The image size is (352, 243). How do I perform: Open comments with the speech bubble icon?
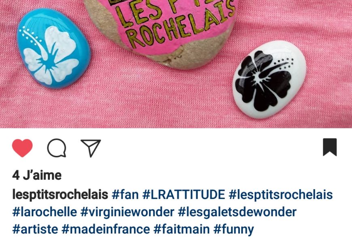pyautogui.click(x=57, y=148)
